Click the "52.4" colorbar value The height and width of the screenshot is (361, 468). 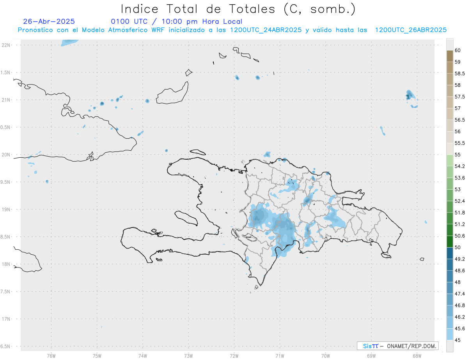pyautogui.click(x=460, y=201)
